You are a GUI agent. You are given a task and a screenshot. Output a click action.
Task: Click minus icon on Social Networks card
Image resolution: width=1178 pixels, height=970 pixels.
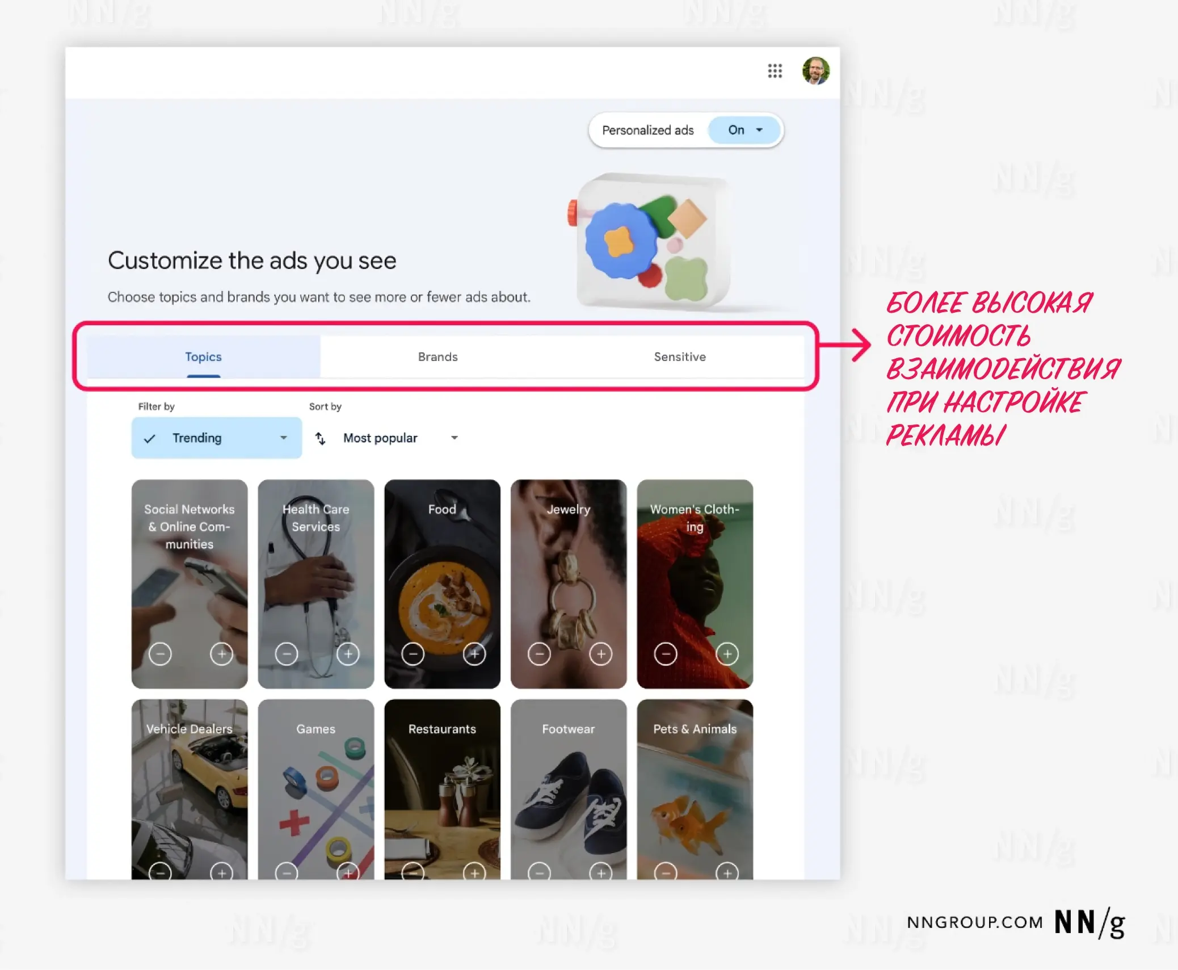[160, 654]
